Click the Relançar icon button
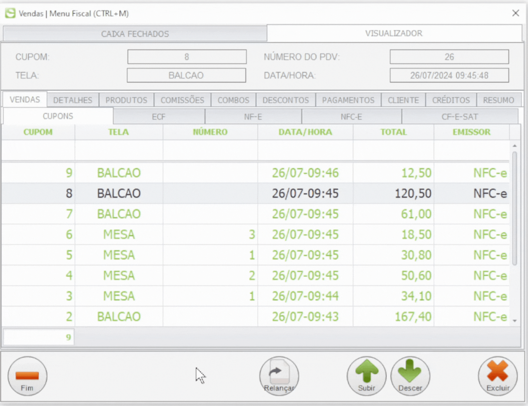The width and height of the screenshot is (528, 406). (279, 376)
